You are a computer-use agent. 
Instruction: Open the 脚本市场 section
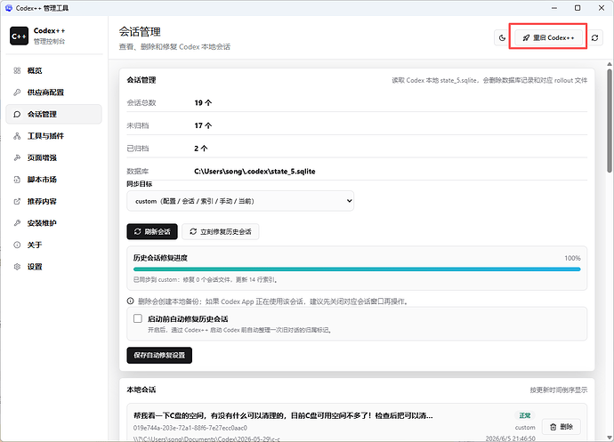53,180
